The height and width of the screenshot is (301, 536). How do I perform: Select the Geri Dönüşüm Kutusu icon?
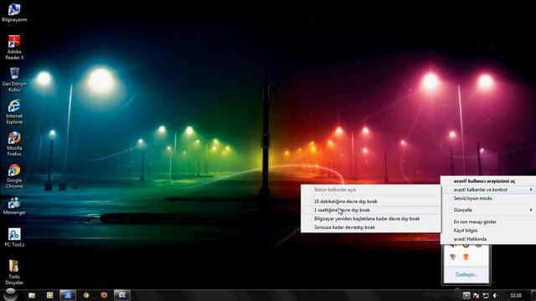14,79
